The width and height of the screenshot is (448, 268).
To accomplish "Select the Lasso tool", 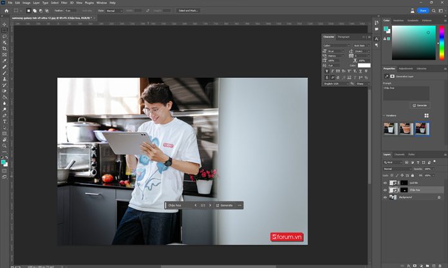I will pyautogui.click(x=5, y=37).
